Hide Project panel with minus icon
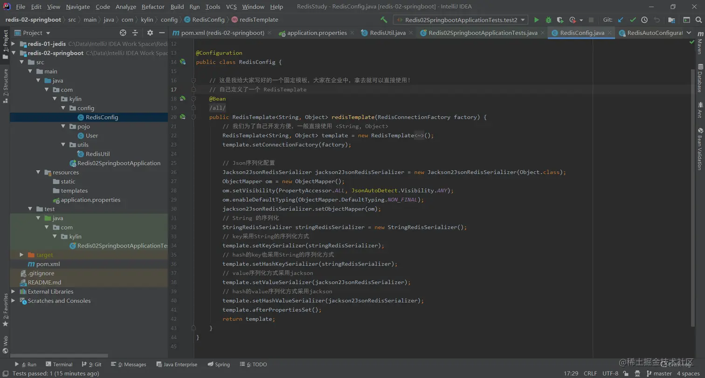The width and height of the screenshot is (705, 378). pos(162,33)
